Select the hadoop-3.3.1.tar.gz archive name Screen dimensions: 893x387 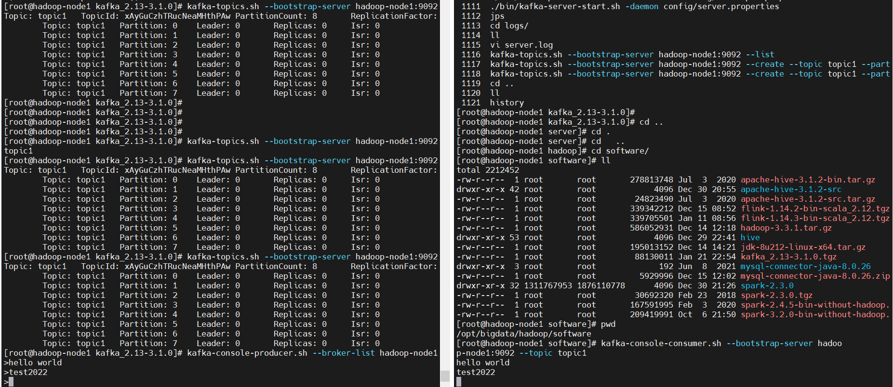(786, 228)
